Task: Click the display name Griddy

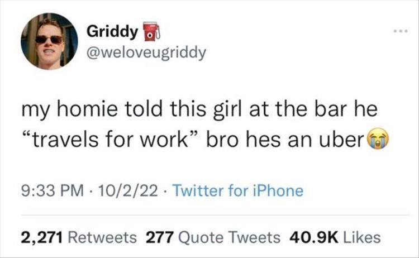Action: coord(112,32)
